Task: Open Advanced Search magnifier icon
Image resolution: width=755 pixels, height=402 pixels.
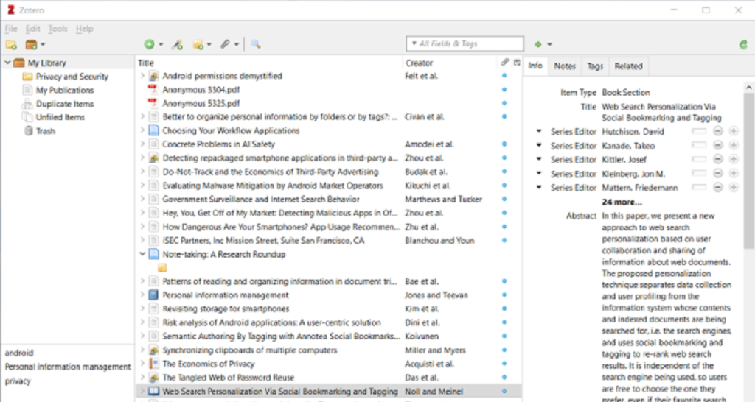Action: click(255, 45)
